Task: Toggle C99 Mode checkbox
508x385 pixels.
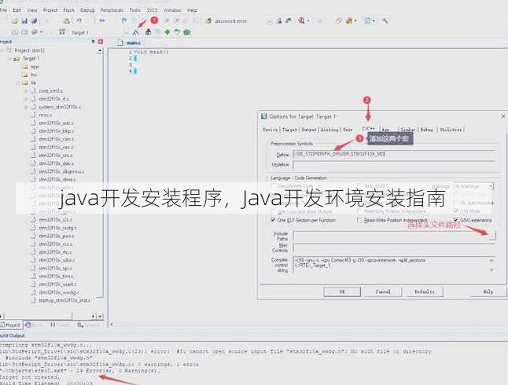Action: [x=456, y=211]
